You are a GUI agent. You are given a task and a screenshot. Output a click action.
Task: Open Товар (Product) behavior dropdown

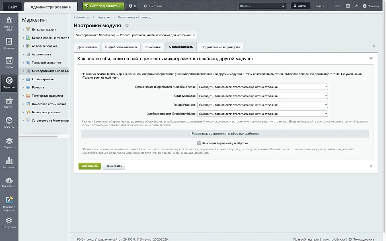coord(263,105)
